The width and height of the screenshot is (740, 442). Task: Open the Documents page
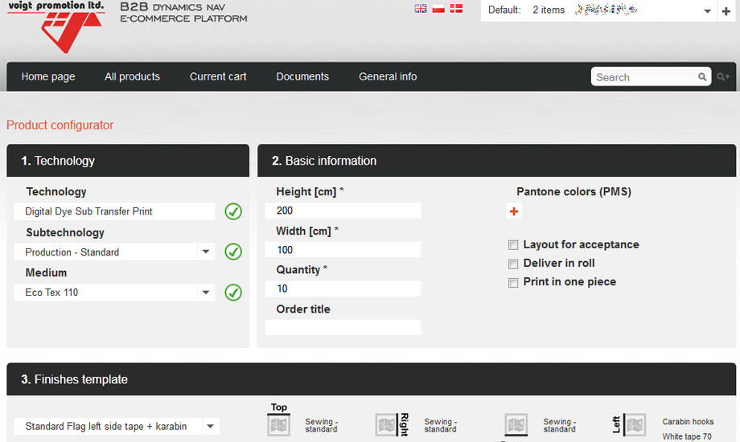pyautogui.click(x=302, y=77)
